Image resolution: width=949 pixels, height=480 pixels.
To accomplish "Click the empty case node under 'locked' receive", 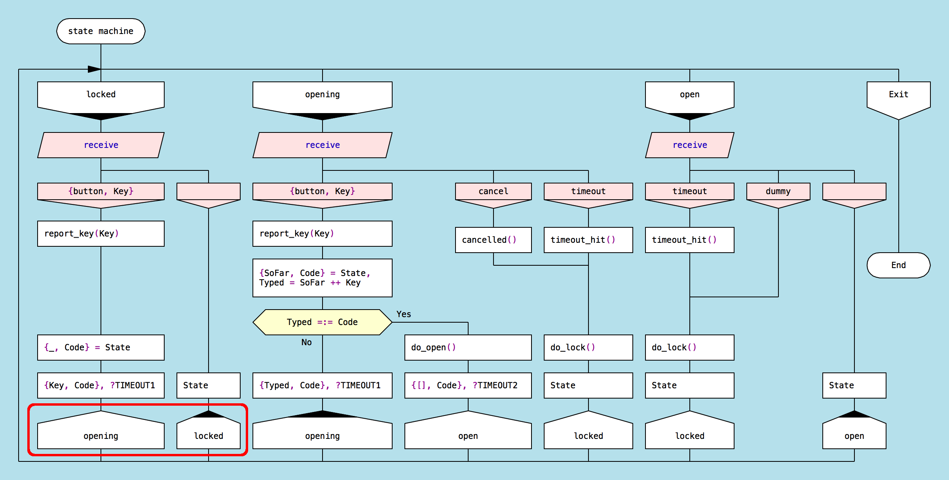I will 208,192.
